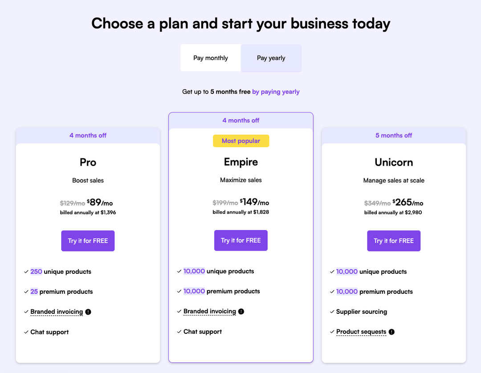Click Try it for FREE on the Empire plan
Image resolution: width=481 pixels, height=373 pixels.
[x=241, y=240]
